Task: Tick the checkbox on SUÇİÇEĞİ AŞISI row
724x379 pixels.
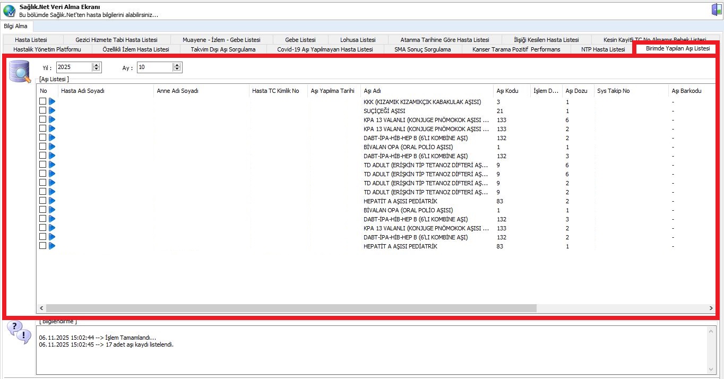Action: click(x=43, y=110)
